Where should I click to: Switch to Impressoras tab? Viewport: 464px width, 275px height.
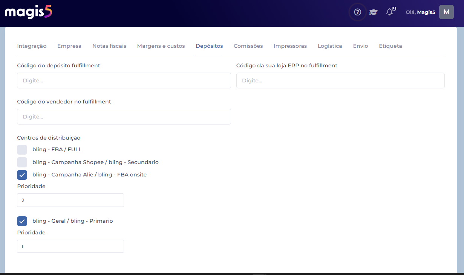[290, 46]
